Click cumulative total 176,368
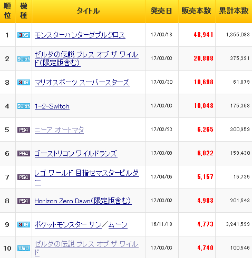Viewport: 252px width, 258px height. click(x=240, y=106)
